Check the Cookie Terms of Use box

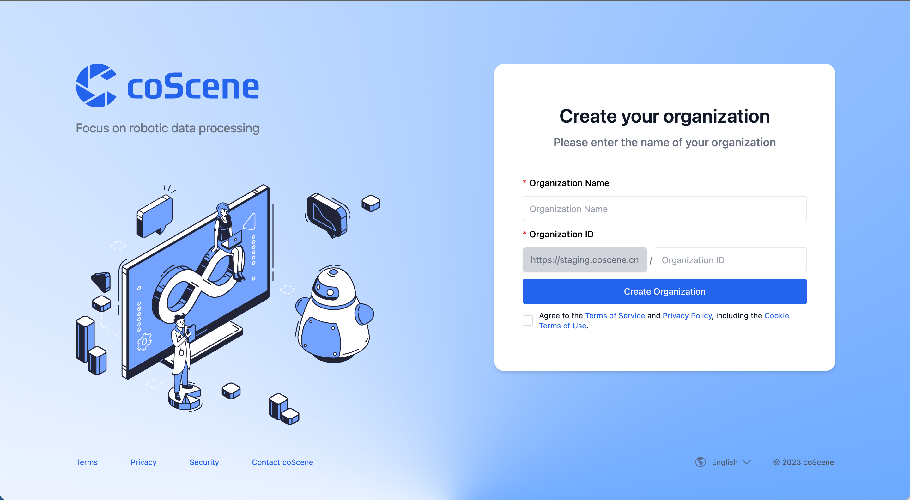(x=527, y=319)
